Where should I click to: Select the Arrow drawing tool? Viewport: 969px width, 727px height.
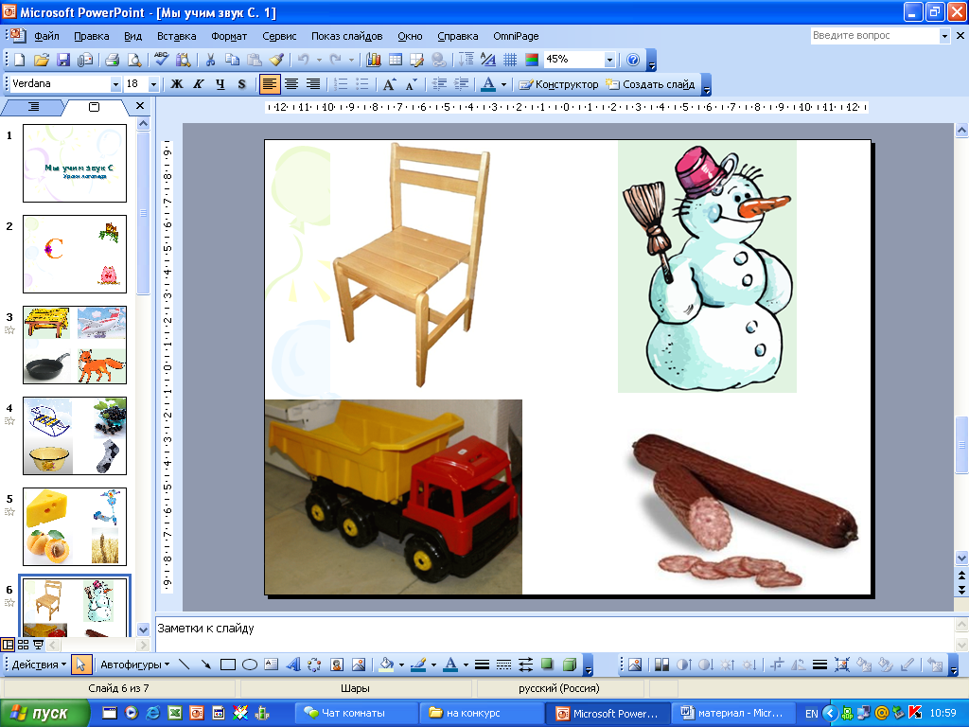205,665
